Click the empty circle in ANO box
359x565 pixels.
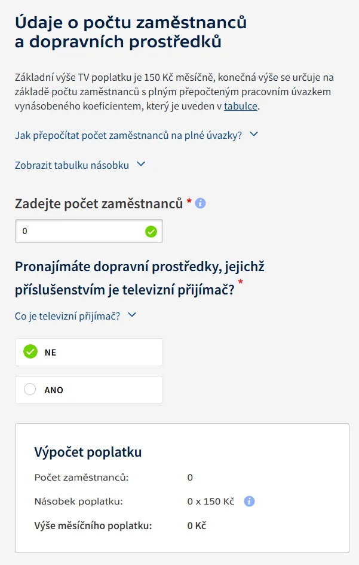(x=30, y=389)
